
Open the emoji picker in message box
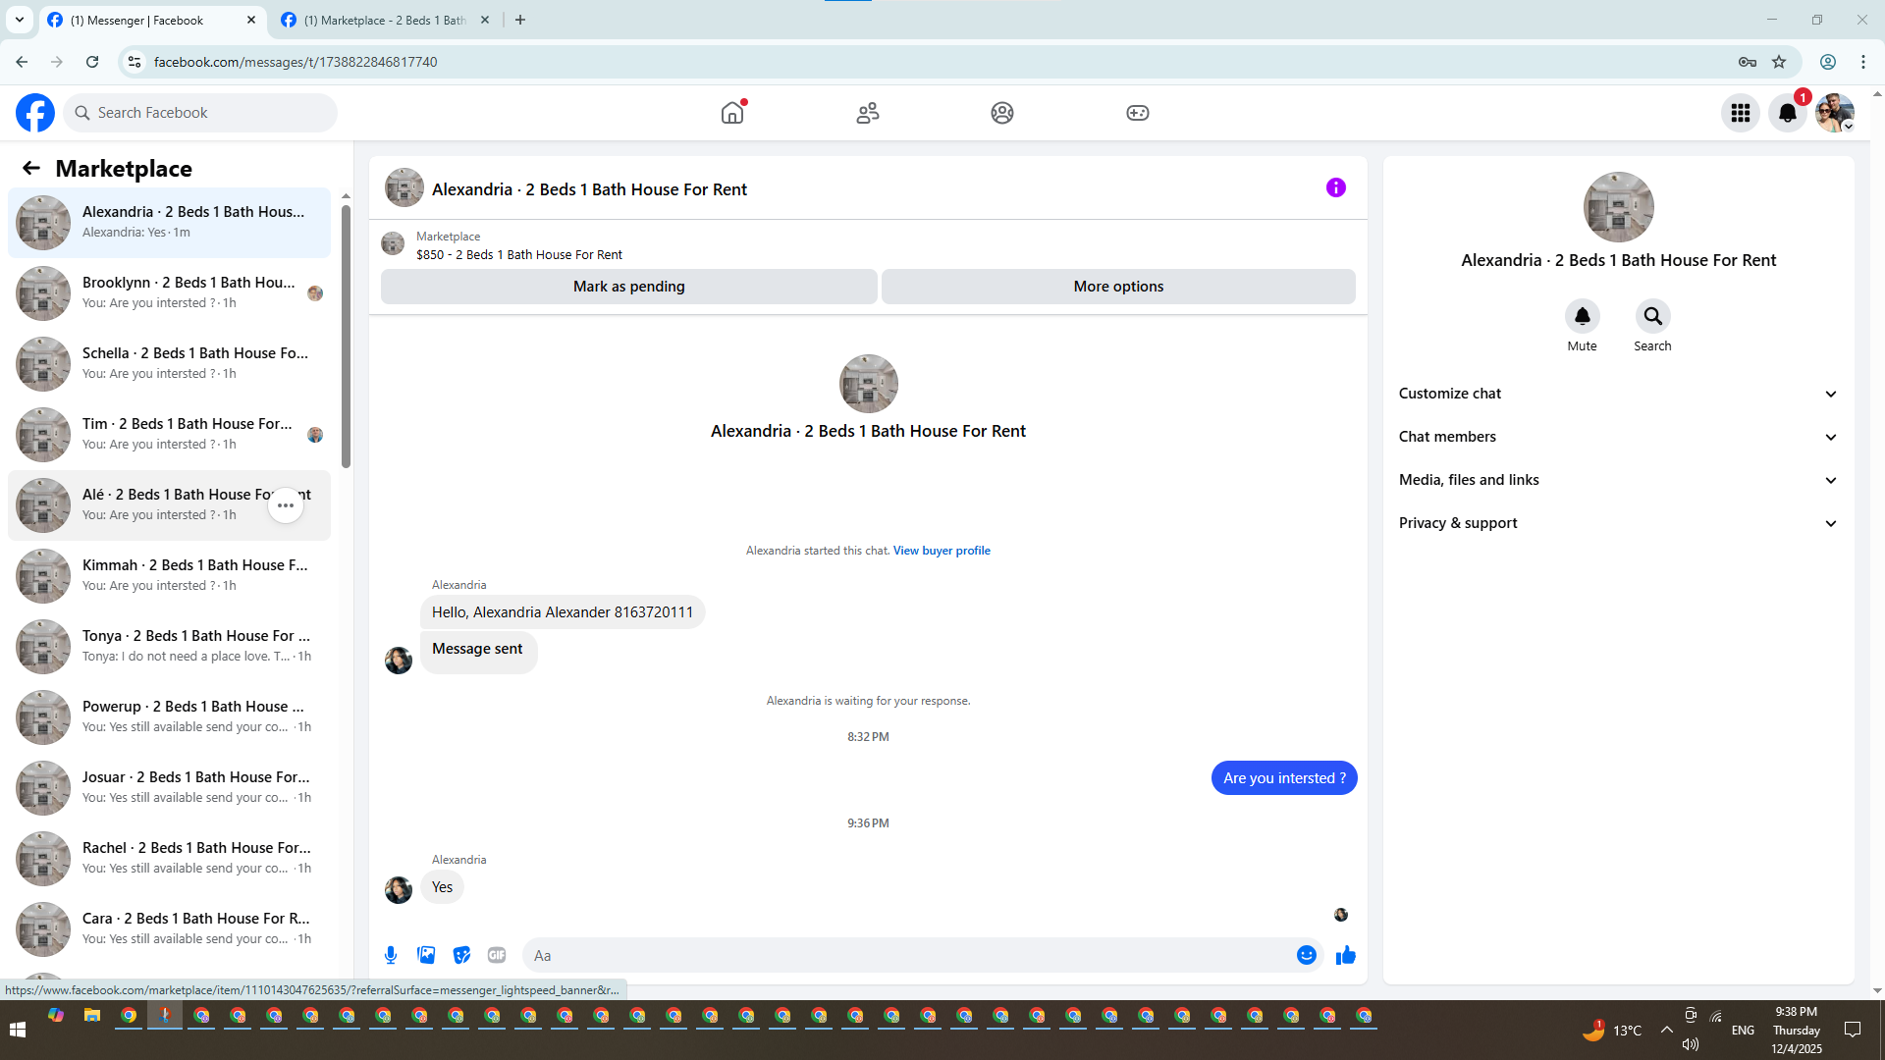(1306, 955)
